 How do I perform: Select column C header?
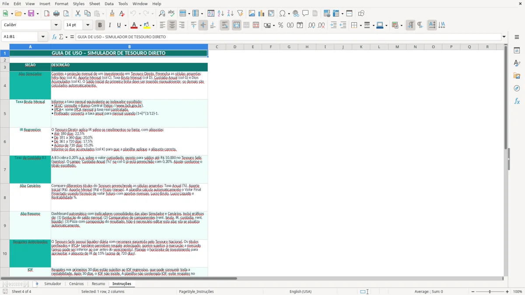(x=217, y=47)
